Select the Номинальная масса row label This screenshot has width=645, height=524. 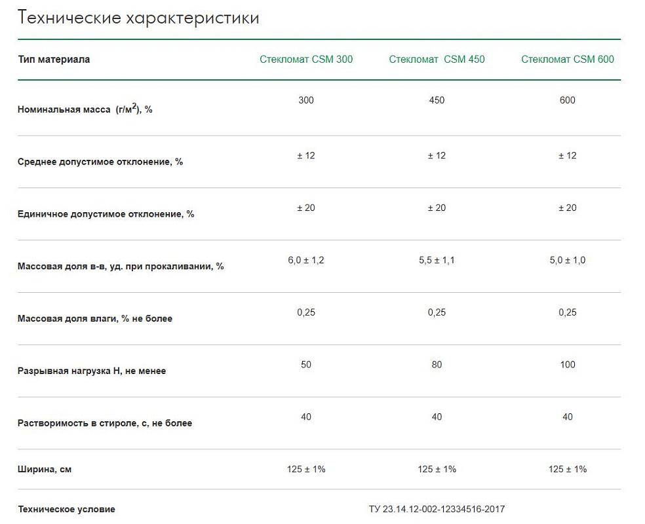click(x=85, y=109)
